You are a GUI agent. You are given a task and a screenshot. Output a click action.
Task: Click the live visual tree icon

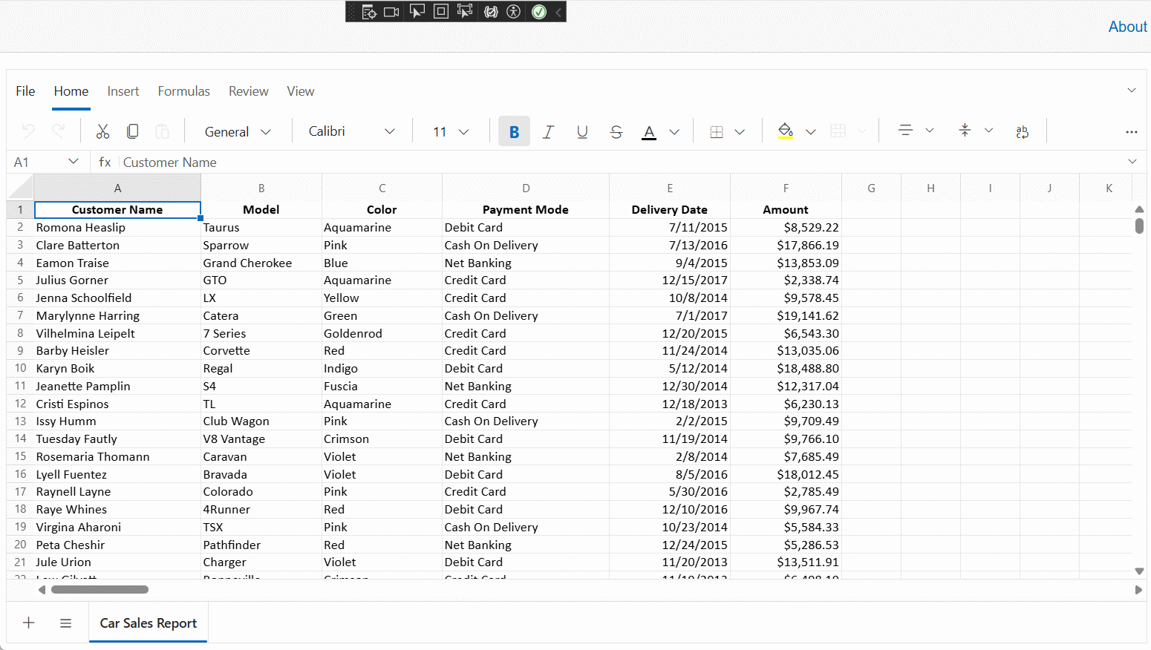[368, 12]
